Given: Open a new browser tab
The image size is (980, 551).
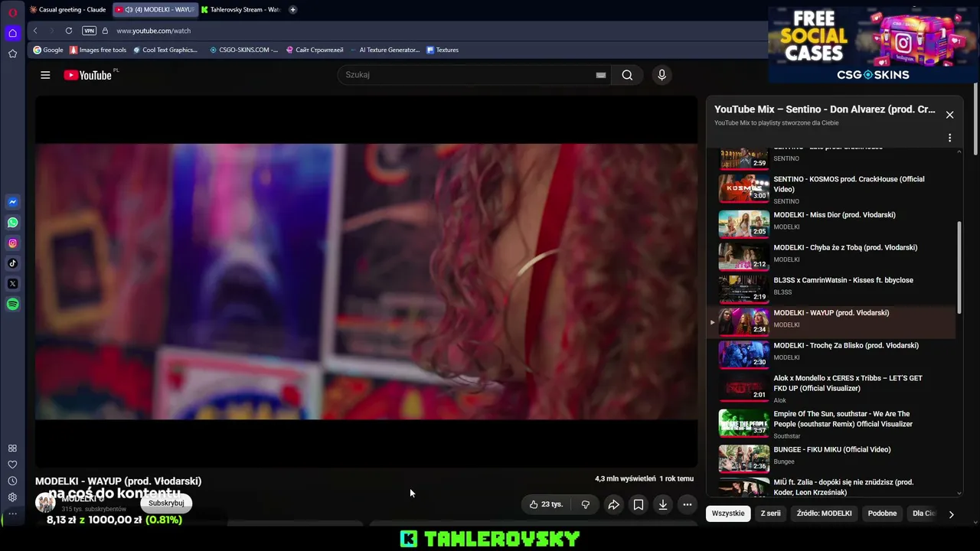Looking at the screenshot, I should pos(292,10).
